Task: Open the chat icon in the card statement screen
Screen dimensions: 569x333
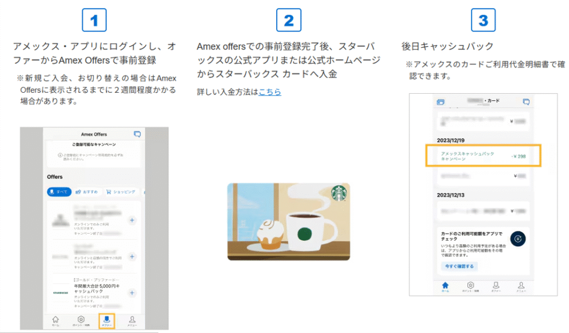Action: (x=526, y=102)
